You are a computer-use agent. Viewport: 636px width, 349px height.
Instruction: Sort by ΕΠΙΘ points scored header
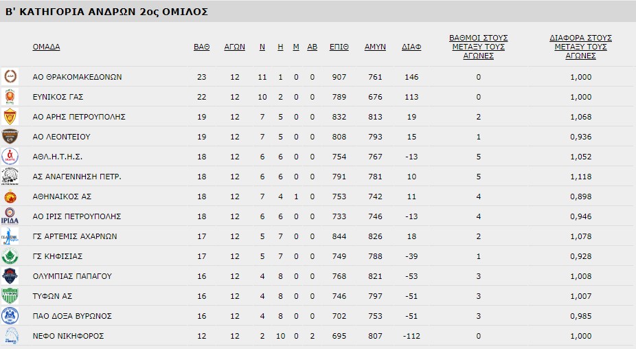[339, 47]
